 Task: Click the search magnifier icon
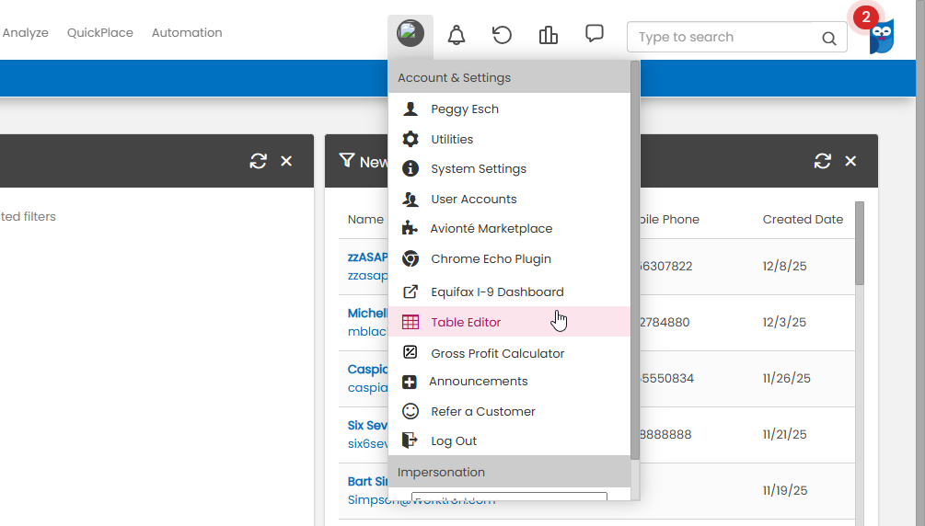829,39
